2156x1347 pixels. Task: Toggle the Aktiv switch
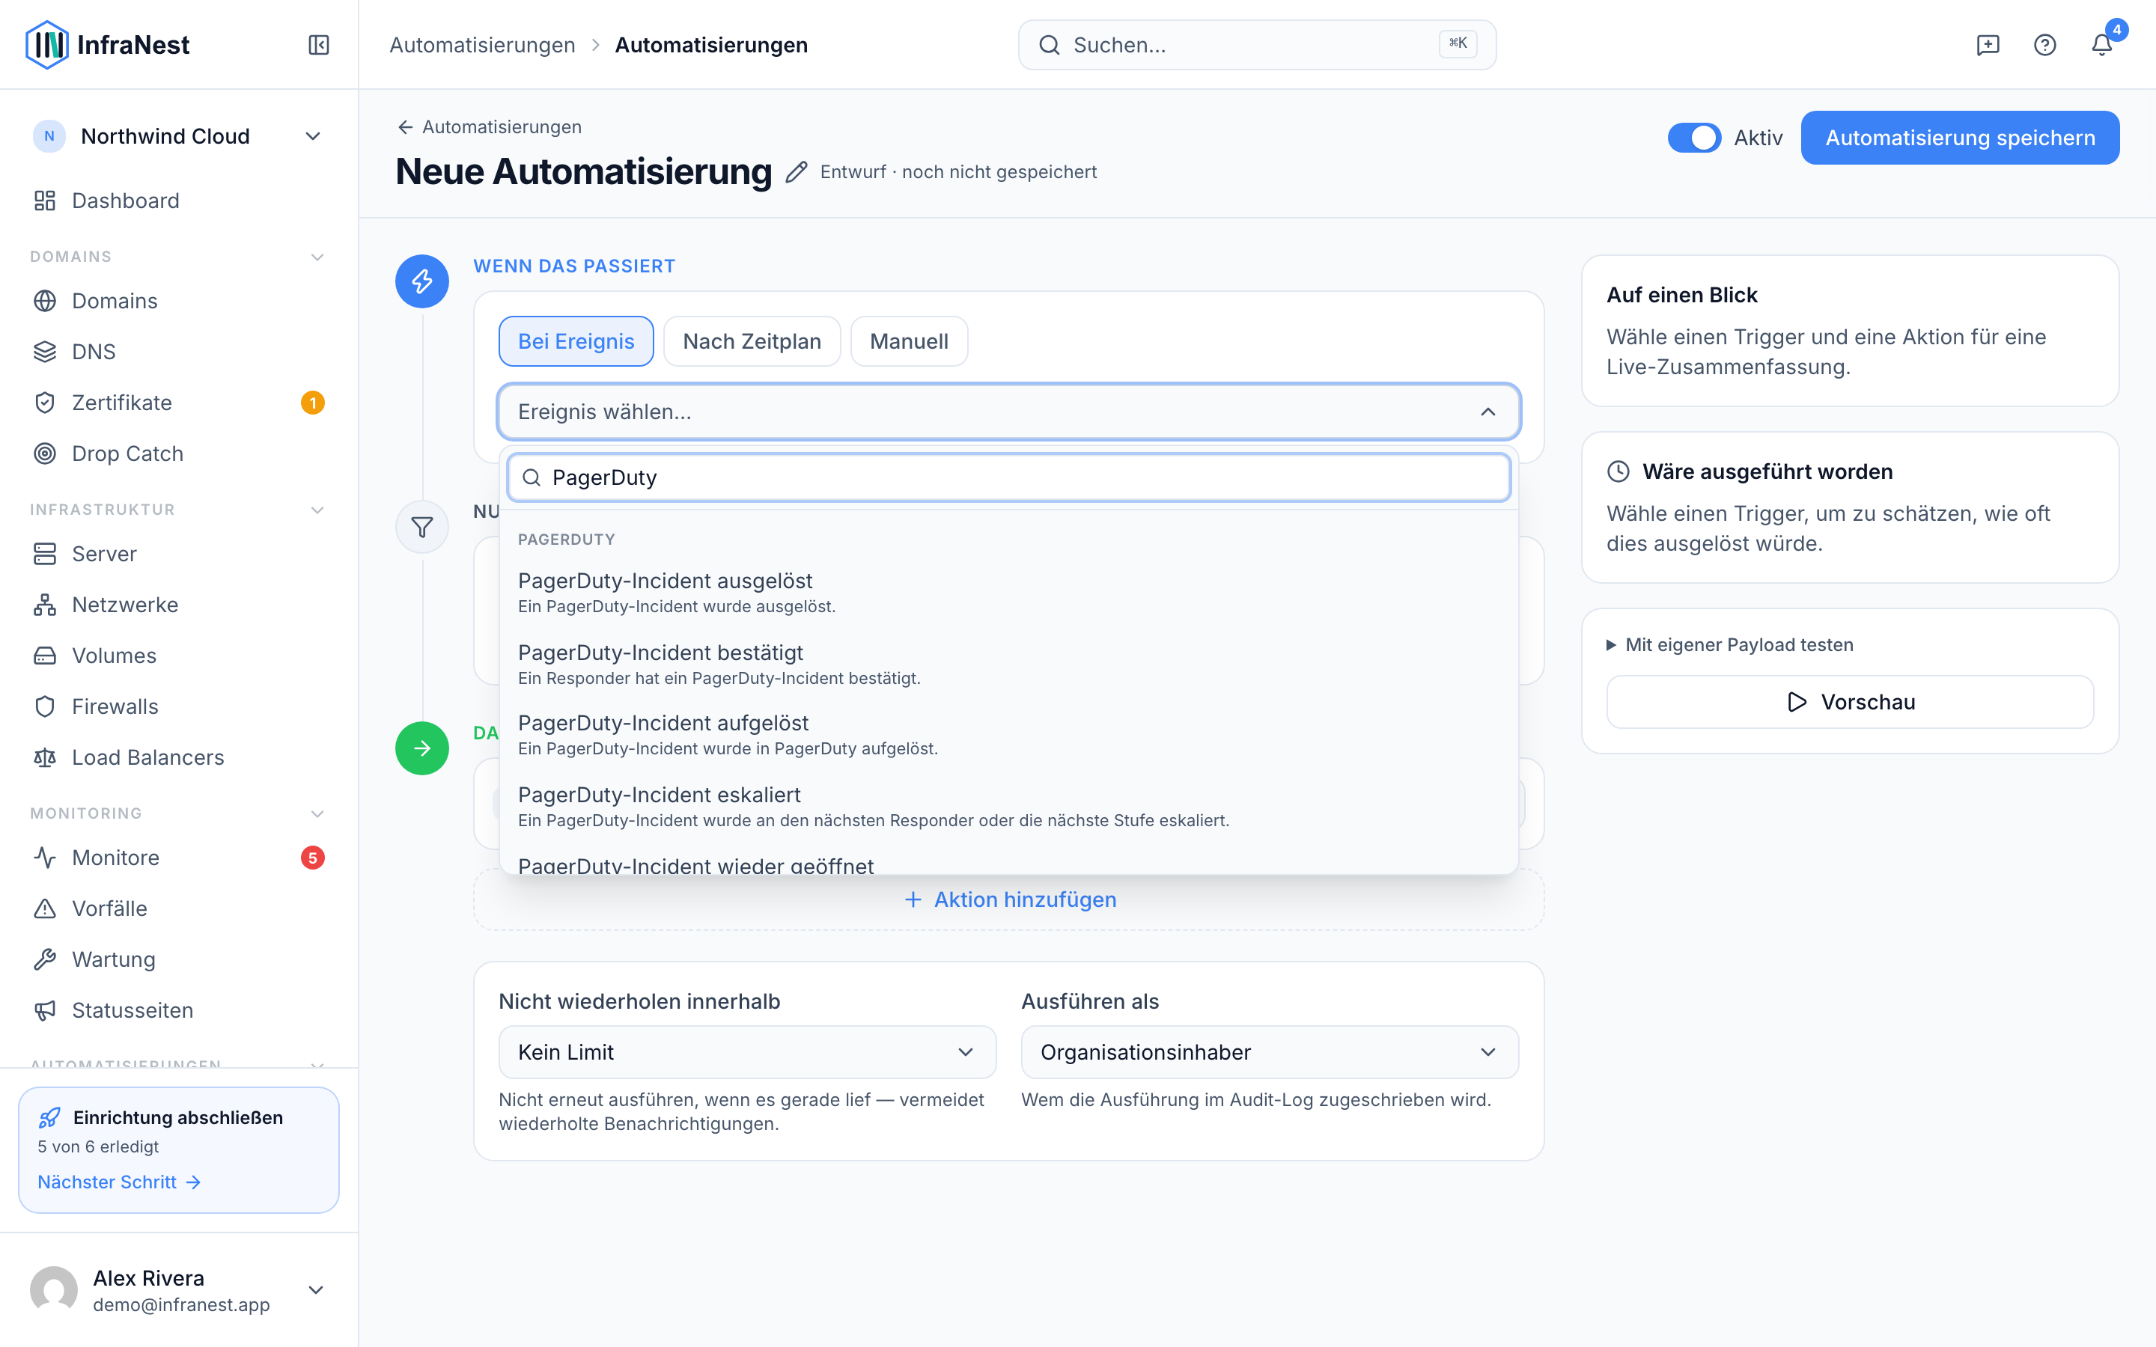[1693, 138]
